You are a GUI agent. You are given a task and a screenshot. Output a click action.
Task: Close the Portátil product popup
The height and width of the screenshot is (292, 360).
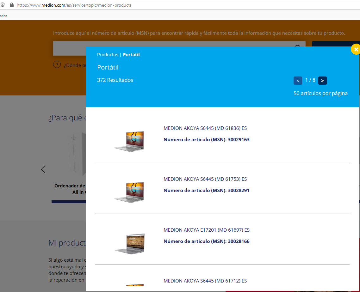[356, 49]
